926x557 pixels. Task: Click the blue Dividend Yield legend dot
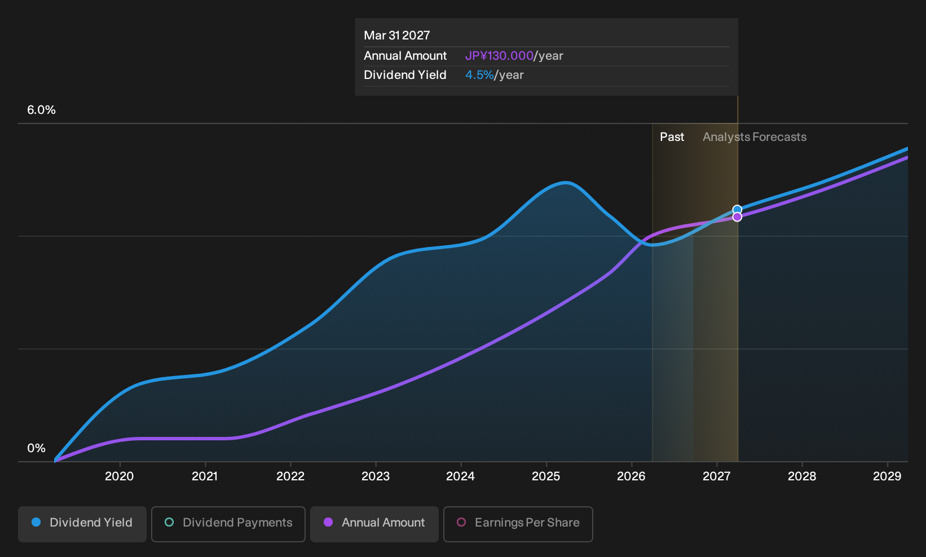(36, 523)
